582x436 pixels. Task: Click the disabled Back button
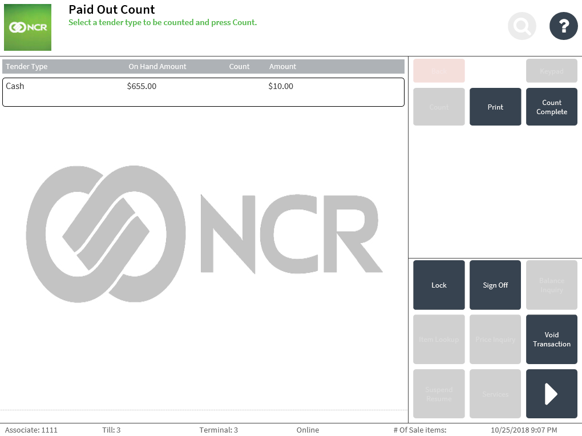click(439, 71)
